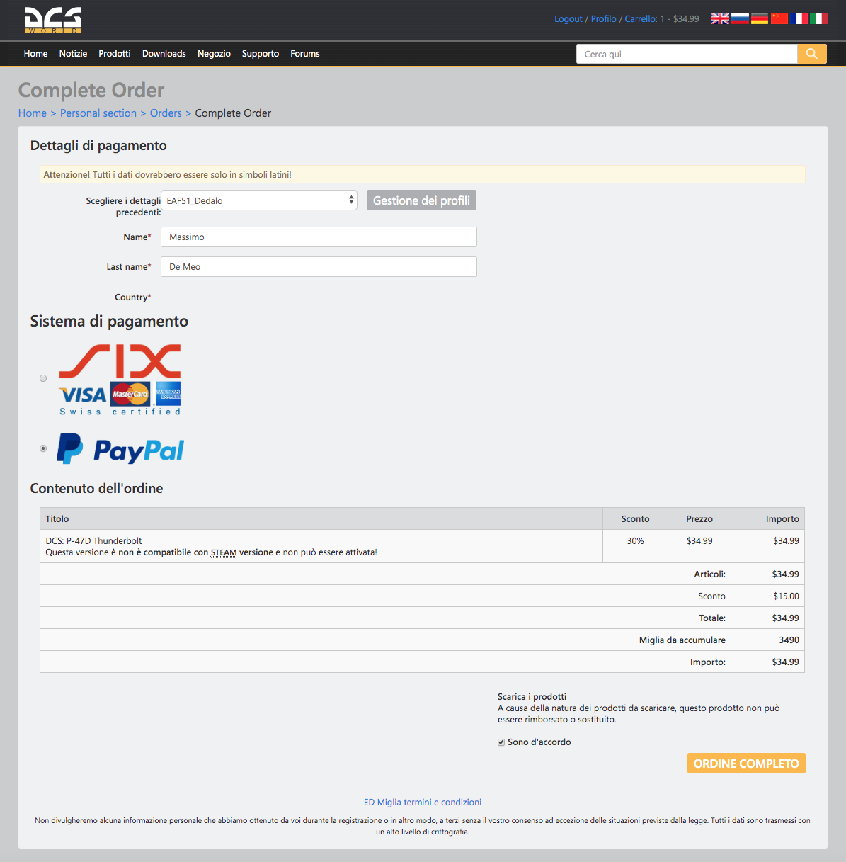This screenshot has height=862, width=846.
Task: Switch language to Chinese flag
Action: (x=779, y=18)
